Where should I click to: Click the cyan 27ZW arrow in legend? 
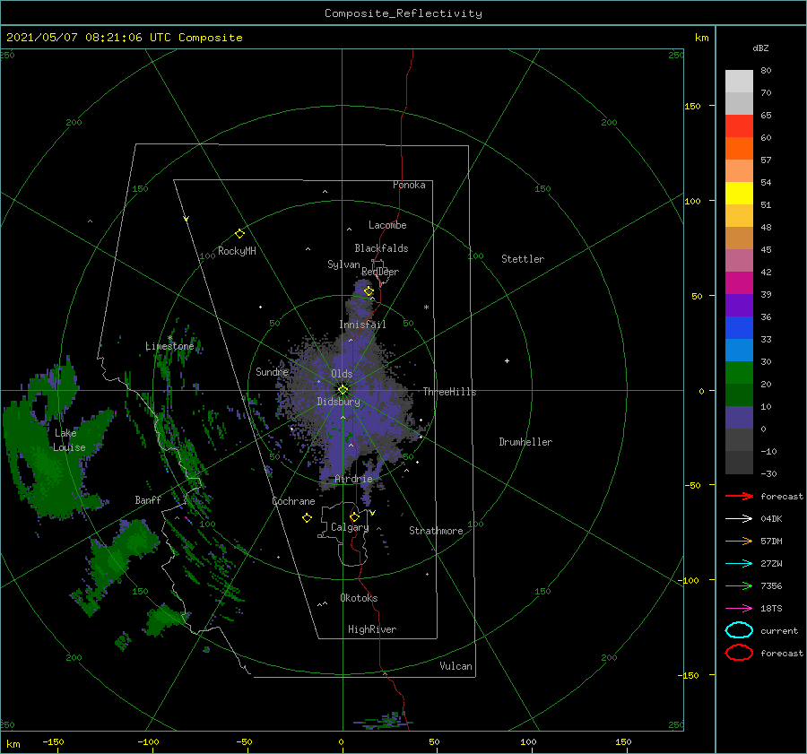(739, 564)
